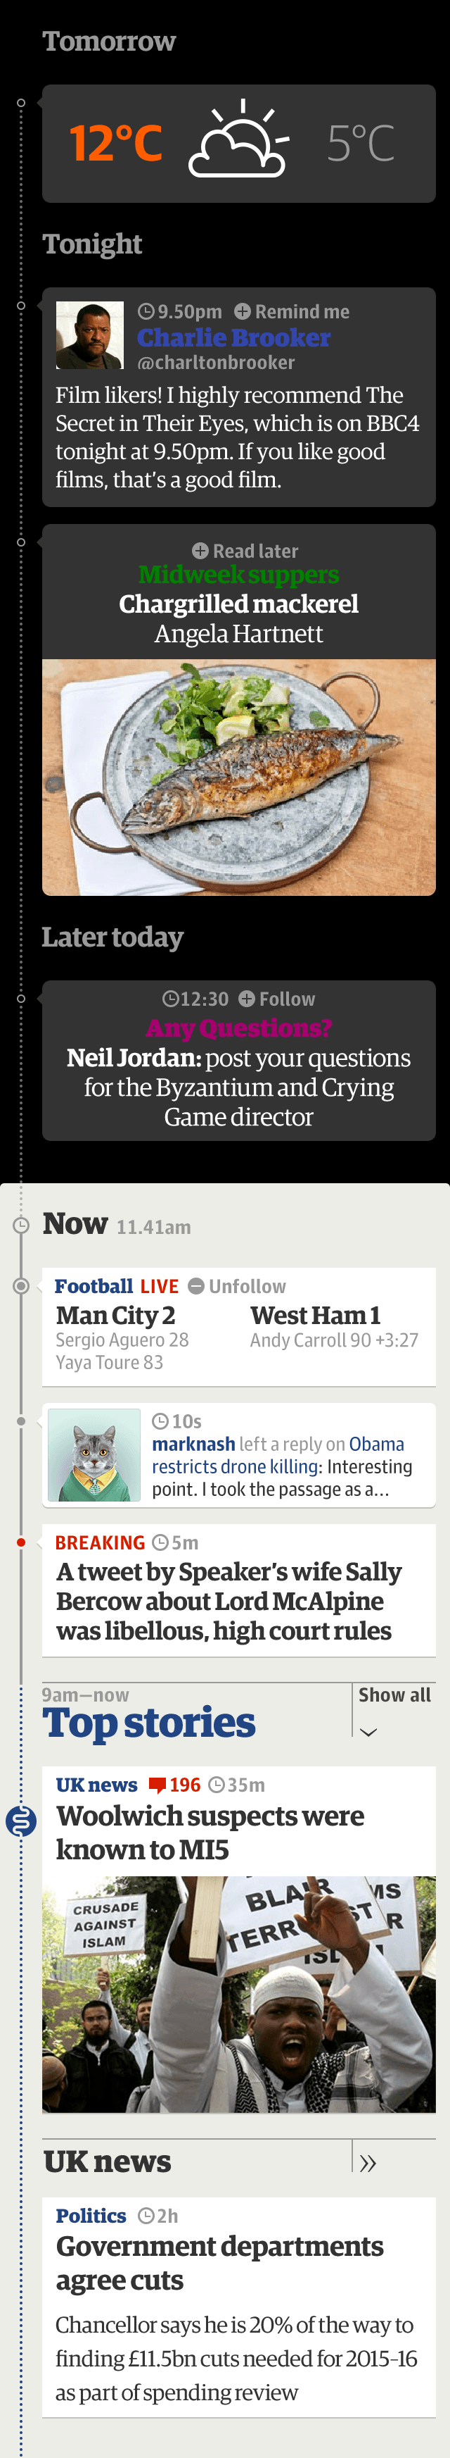This screenshot has height=2458, width=450.
Task: Unfollow the Football live match
Action: tap(236, 1286)
